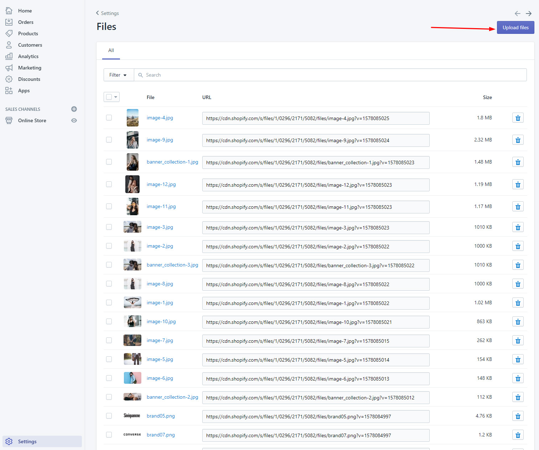
Task: View Online Store via eye icon
Action: pos(74,120)
